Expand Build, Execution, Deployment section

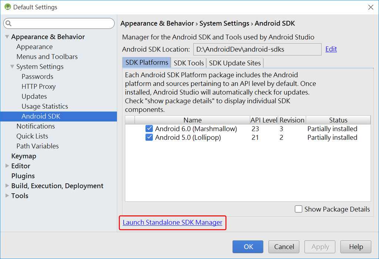[7, 185]
